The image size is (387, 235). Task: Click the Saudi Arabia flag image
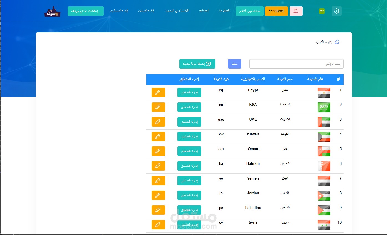tap(324, 107)
